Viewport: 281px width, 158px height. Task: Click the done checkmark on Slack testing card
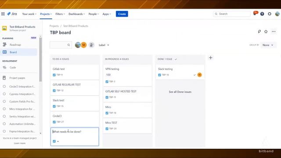coord(195,75)
